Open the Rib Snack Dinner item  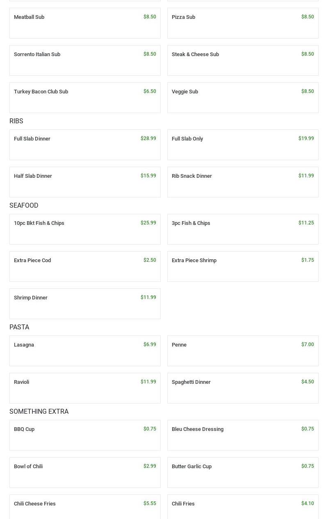click(243, 182)
